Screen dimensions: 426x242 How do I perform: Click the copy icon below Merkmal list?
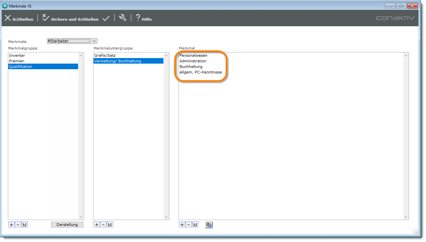tap(209, 225)
